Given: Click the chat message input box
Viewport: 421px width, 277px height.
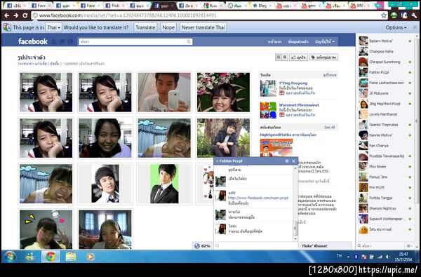Looking at the screenshot, I should (255, 245).
